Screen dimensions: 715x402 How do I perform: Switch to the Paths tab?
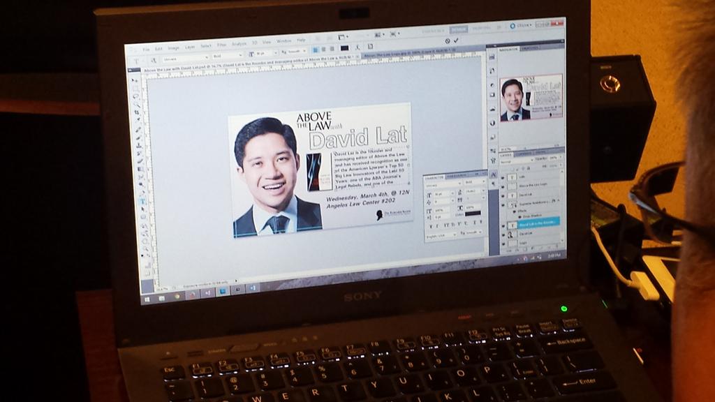click(540, 152)
